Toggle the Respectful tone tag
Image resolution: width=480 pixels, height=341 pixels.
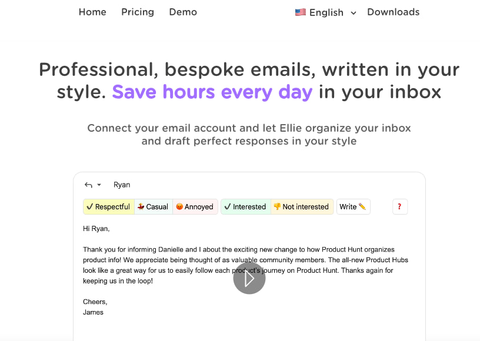pos(108,206)
